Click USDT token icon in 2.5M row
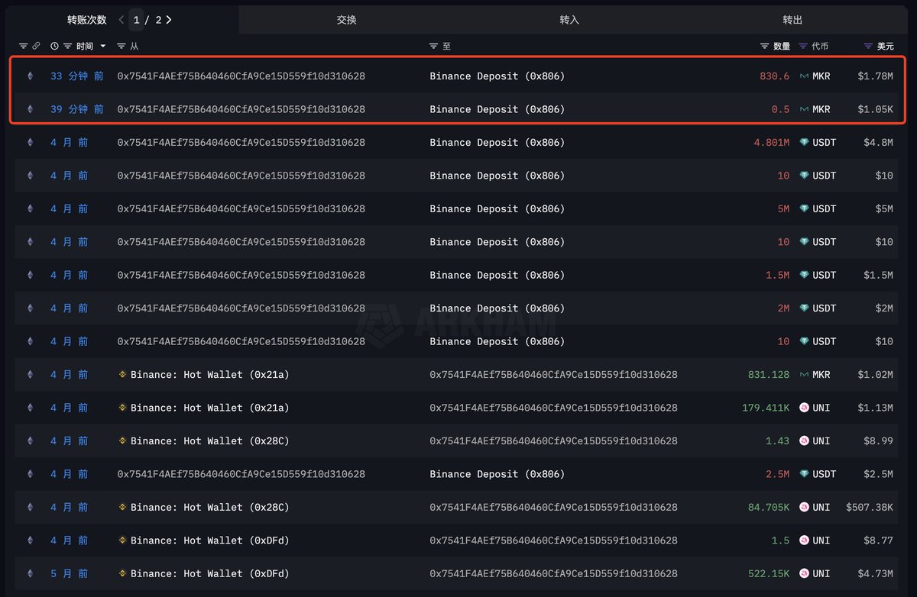 pos(804,474)
